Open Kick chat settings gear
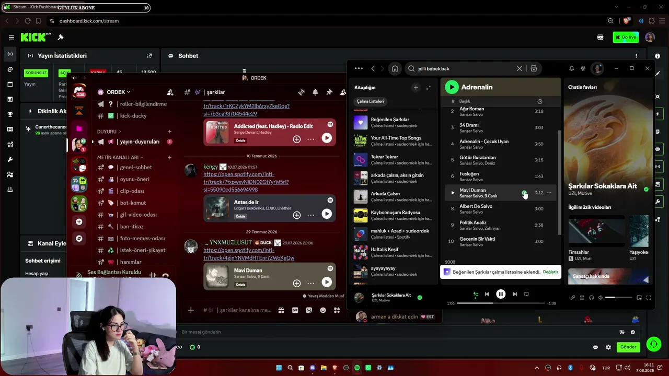Image resolution: width=669 pixels, height=376 pixels. pyautogui.click(x=608, y=347)
